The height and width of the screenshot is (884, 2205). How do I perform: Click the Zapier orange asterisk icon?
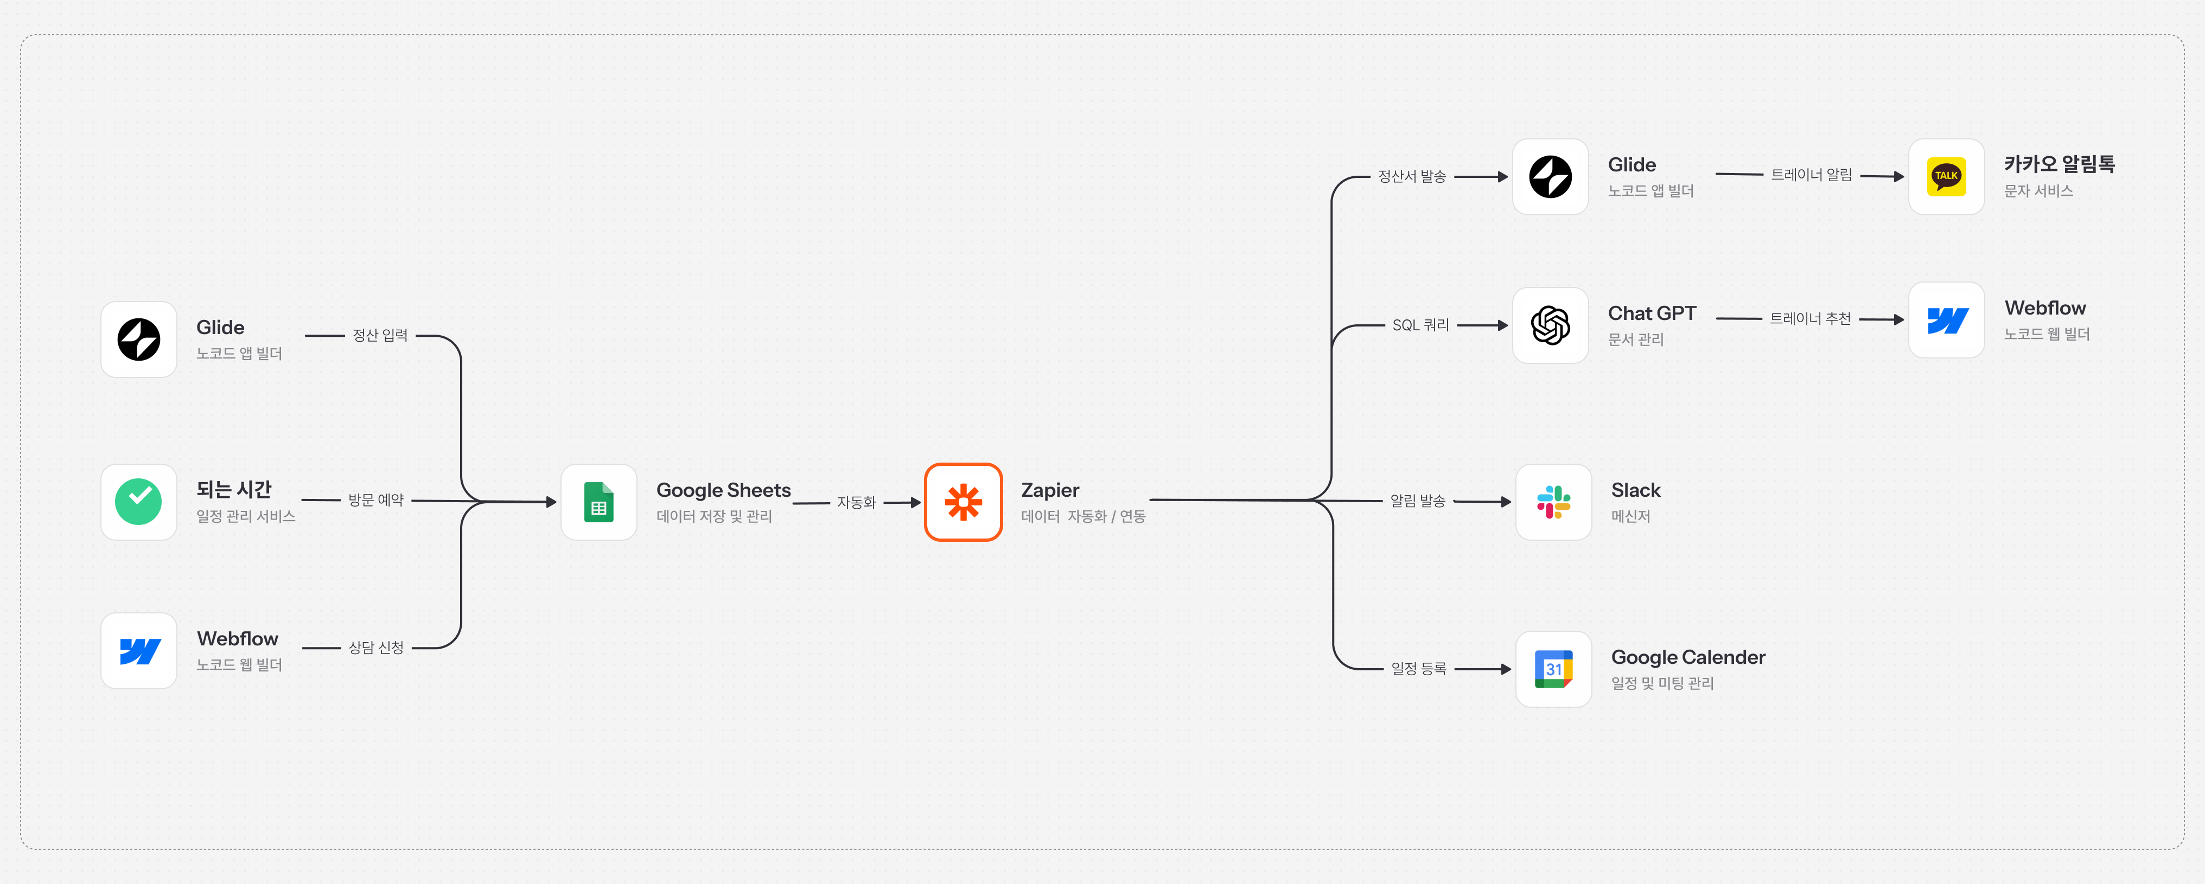tap(963, 502)
